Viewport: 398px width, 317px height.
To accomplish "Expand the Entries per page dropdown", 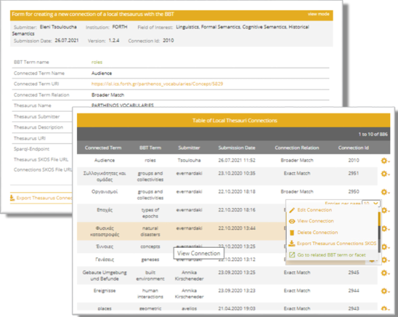I will click(371, 203).
